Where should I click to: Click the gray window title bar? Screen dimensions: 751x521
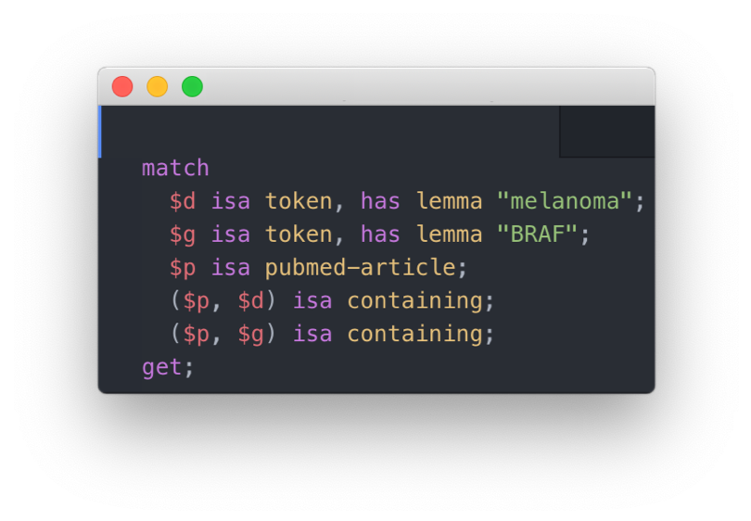pyautogui.click(x=376, y=86)
